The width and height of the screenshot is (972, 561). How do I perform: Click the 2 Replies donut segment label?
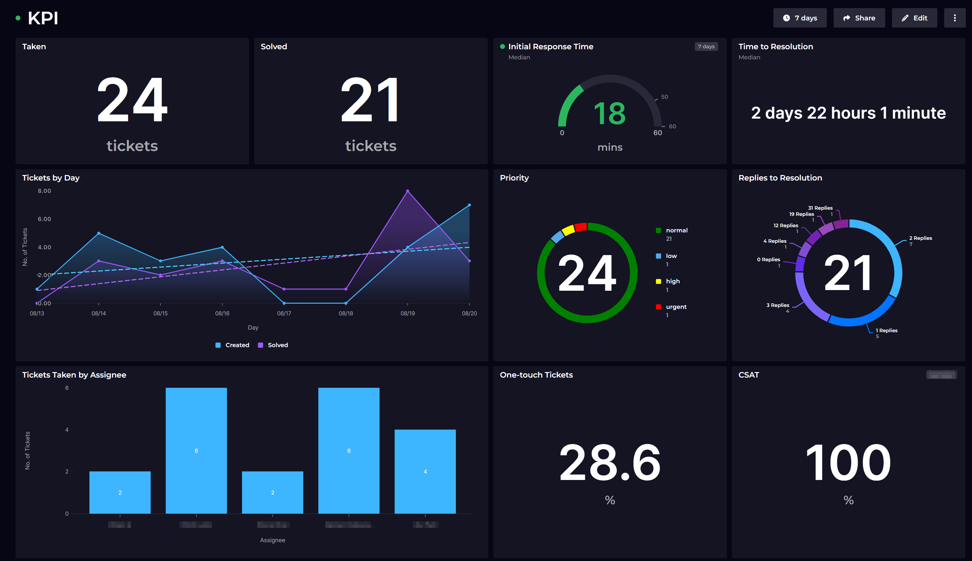coord(920,238)
